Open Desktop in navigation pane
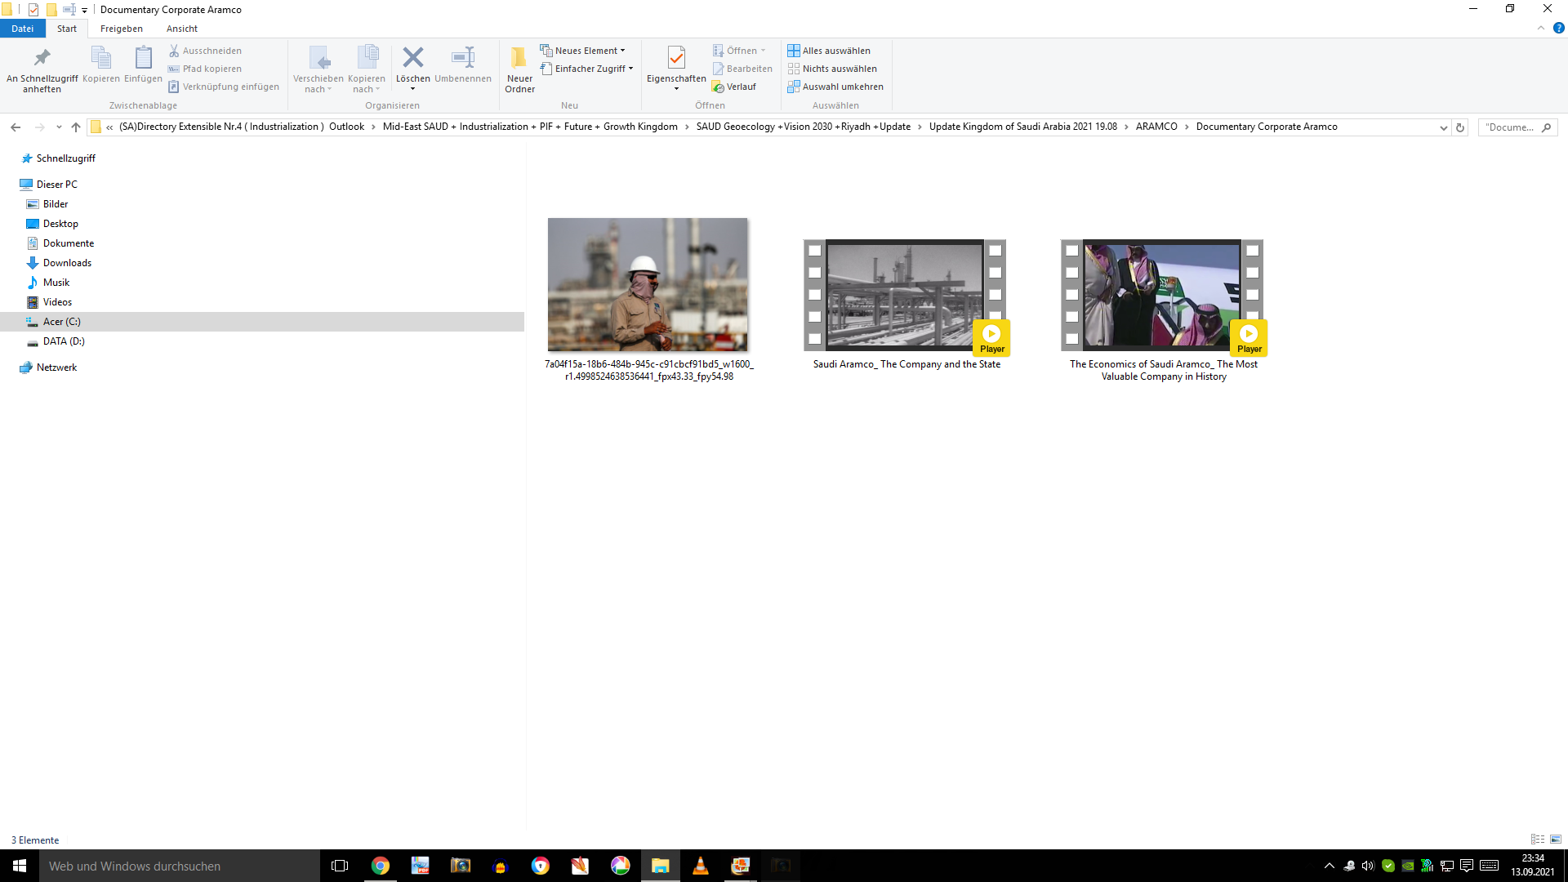Screen dimensions: 1568x882 click(60, 224)
